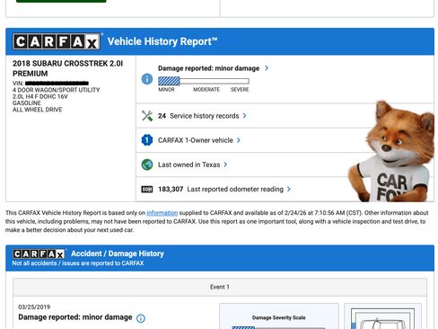Click the vehicle damage location diagram

click(x=382, y=317)
